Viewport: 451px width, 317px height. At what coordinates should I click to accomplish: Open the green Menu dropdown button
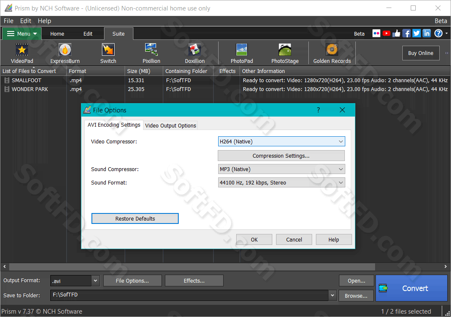pos(22,34)
